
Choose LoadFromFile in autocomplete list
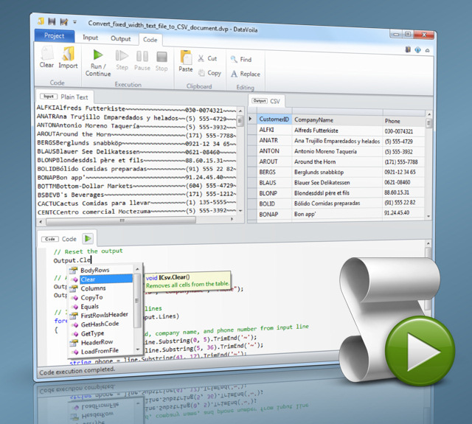pyautogui.click(x=101, y=351)
